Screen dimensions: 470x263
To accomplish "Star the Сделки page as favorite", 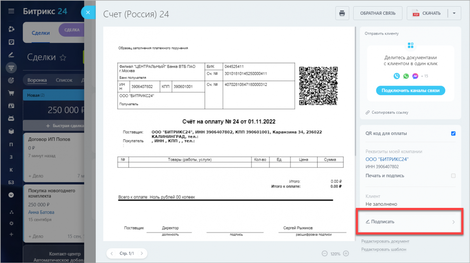I will coord(63,57).
